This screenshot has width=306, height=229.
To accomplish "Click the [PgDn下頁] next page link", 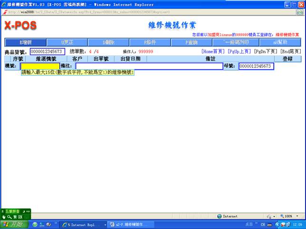I will [x=266, y=51].
